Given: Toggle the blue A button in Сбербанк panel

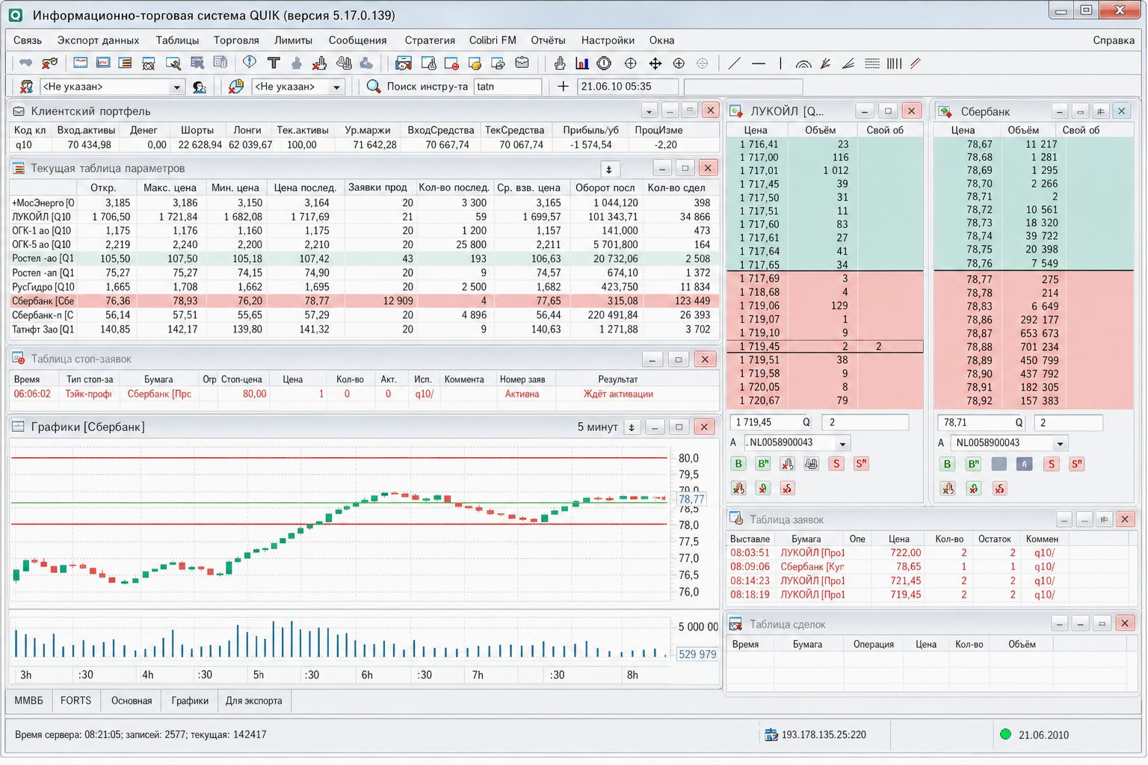Looking at the screenshot, I should coord(1025,464).
